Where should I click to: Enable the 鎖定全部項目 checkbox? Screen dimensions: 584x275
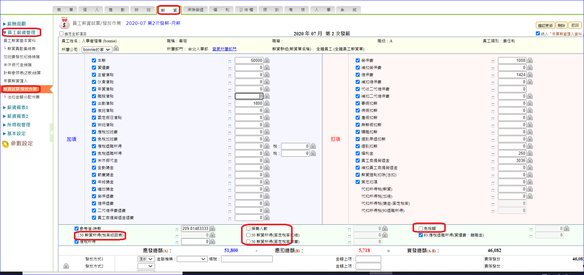[62, 34]
